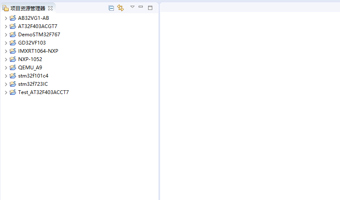Expand the AB32VG1-AB project
The width and height of the screenshot is (340, 200).
[6, 18]
